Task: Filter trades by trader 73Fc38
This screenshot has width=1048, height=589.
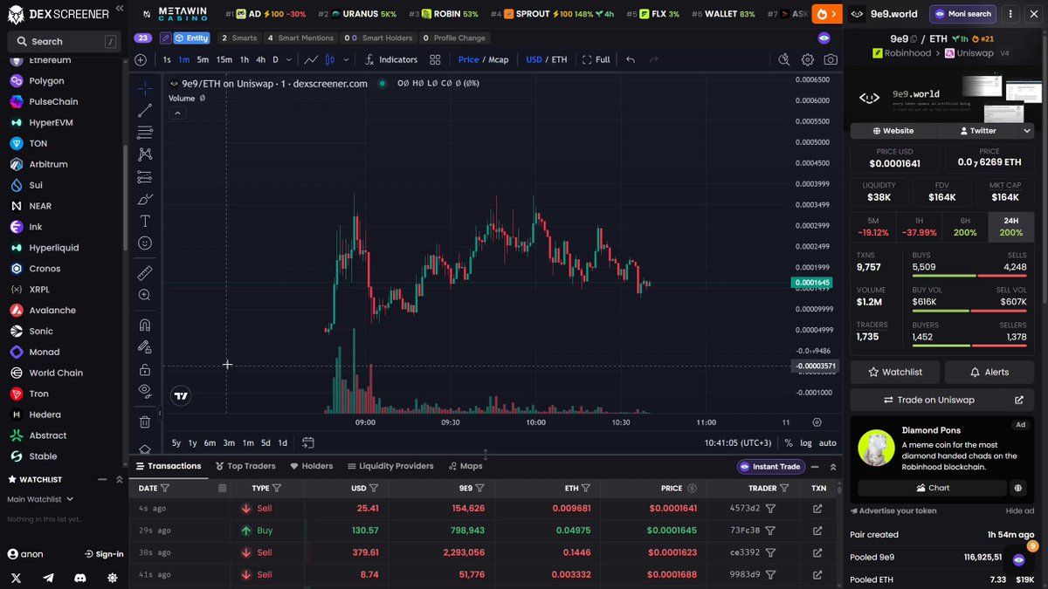Action: 770,531
